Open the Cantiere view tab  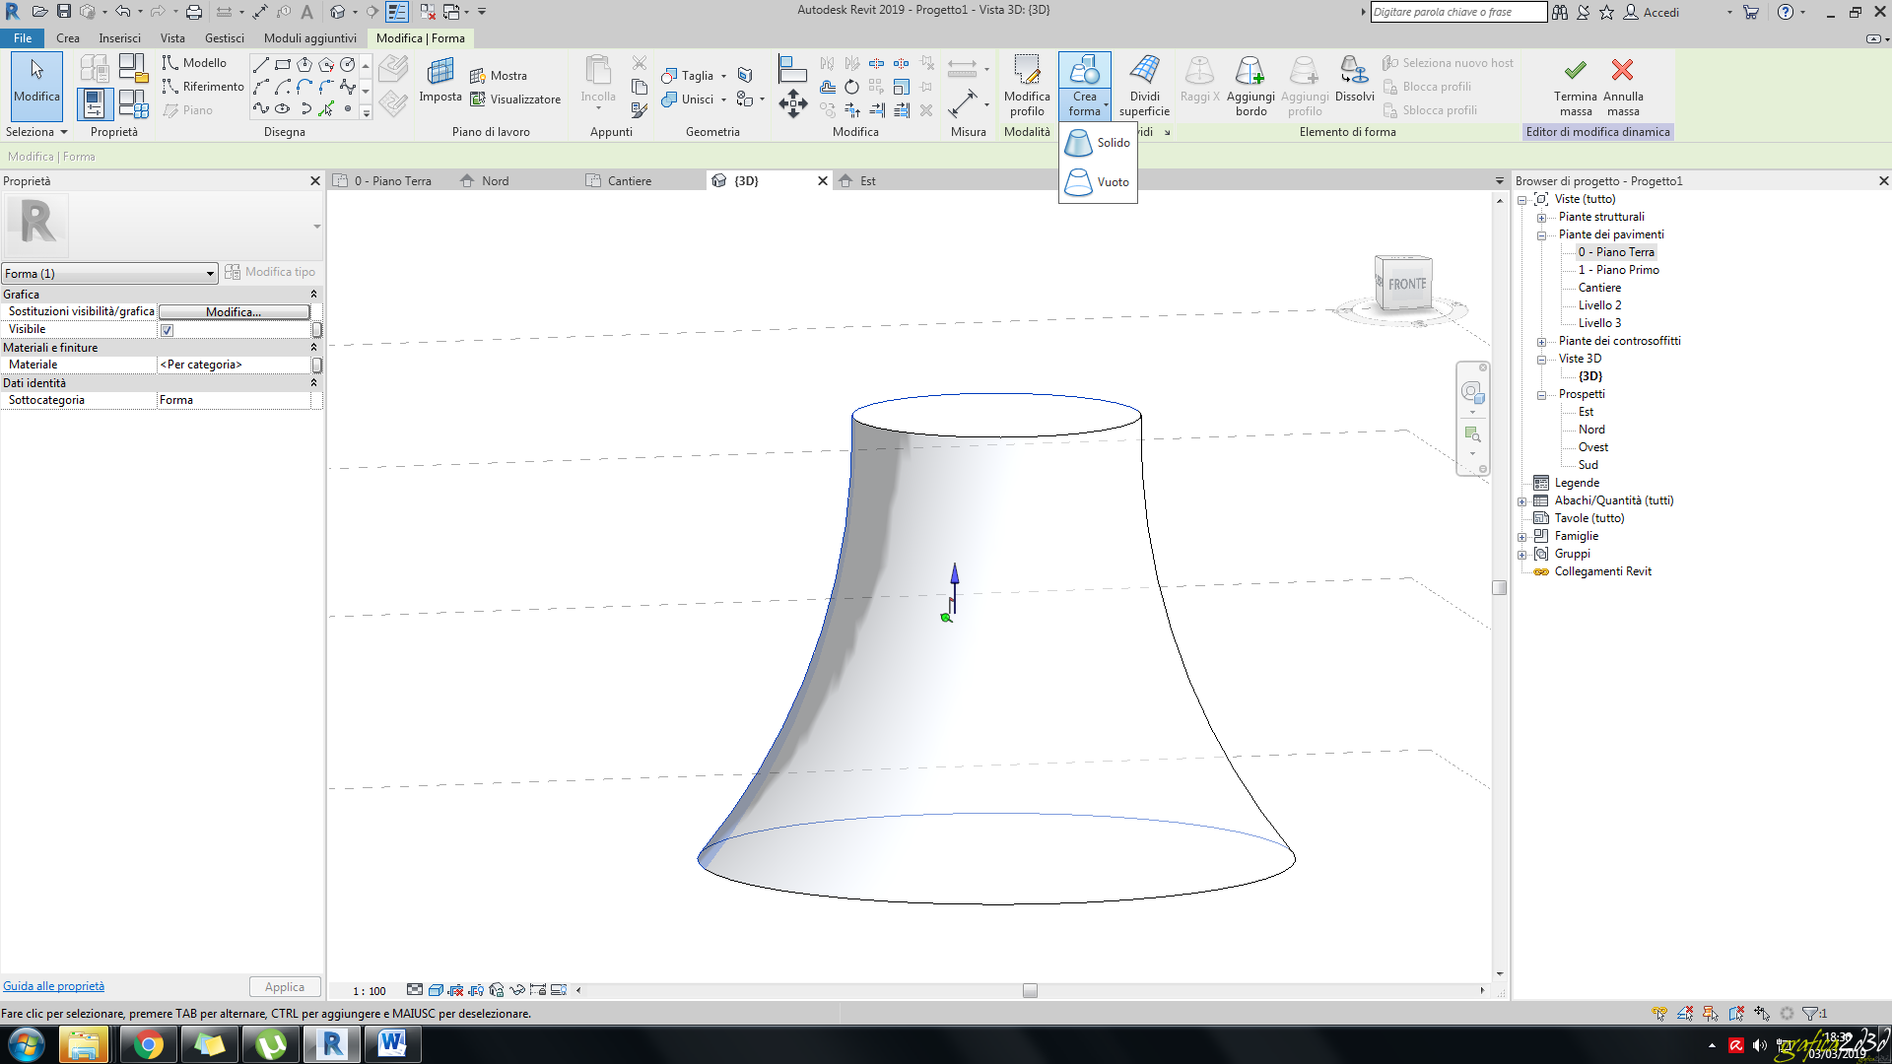tap(631, 180)
